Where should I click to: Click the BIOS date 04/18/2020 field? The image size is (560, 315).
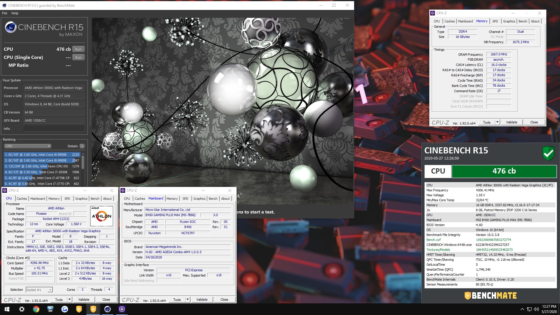pyautogui.click(x=188, y=257)
